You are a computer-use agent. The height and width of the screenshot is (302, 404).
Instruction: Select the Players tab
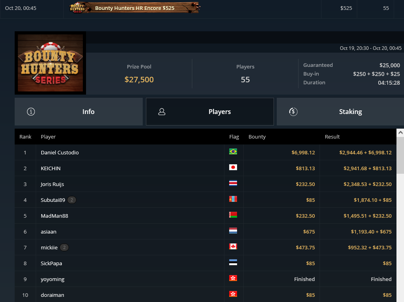210,112
